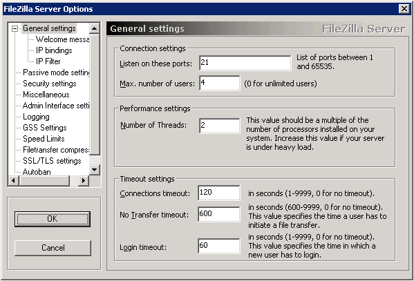The height and width of the screenshot is (281, 414).
Task: Click the tree scroll up arrow
Action: (95, 28)
